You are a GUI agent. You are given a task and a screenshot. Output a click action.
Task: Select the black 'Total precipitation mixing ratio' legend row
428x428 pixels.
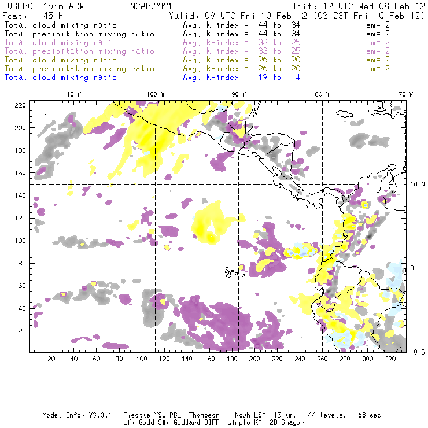tap(197, 34)
